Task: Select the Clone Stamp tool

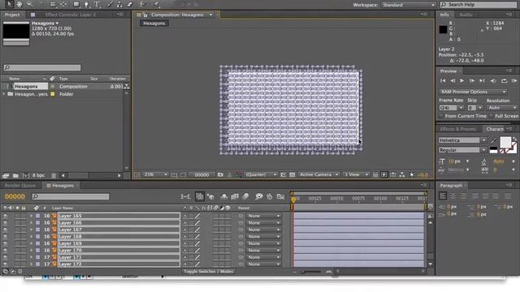Action: point(119,4)
